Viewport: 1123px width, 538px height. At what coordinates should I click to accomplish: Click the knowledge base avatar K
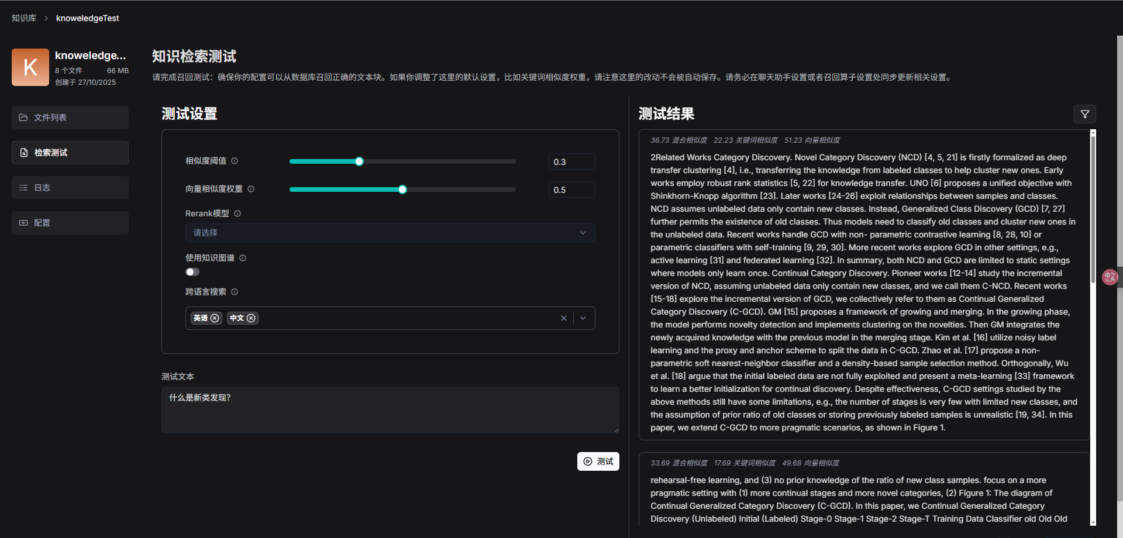(x=30, y=67)
